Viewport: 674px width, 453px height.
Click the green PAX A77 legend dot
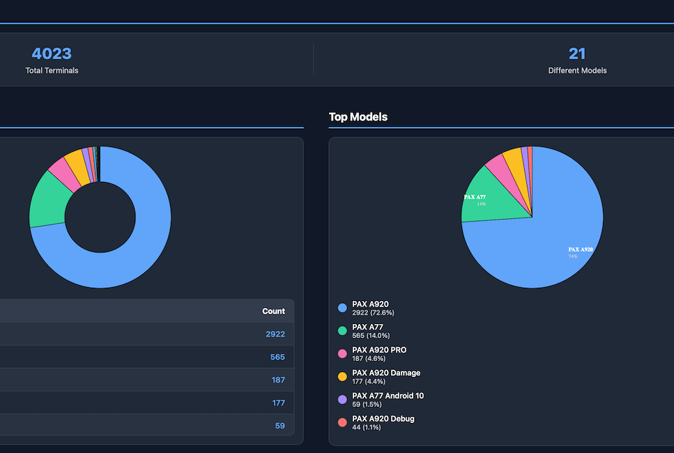(x=342, y=330)
